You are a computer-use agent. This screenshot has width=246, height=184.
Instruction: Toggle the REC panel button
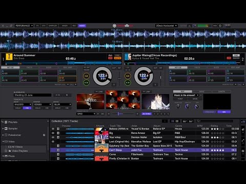(74, 26)
